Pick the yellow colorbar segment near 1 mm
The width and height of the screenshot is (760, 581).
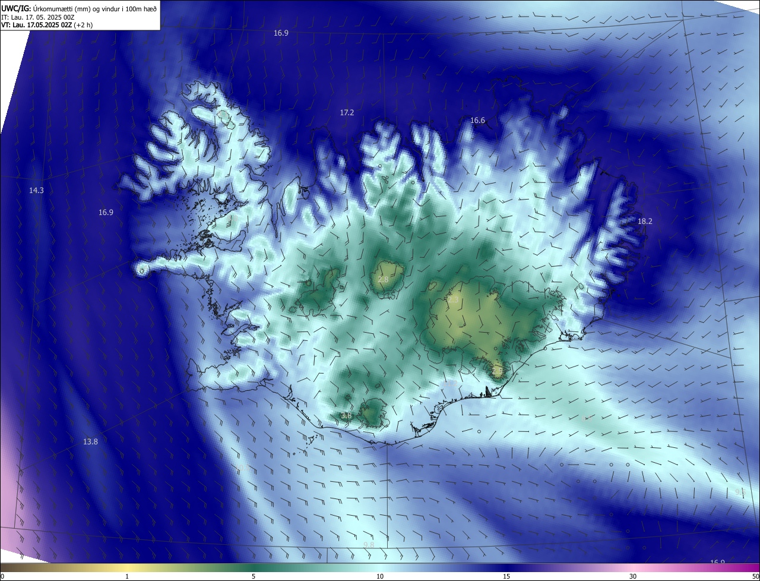pyautogui.click(x=127, y=567)
